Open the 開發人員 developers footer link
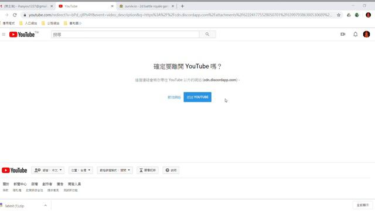Screen dimensions: 375x211 click(74, 184)
